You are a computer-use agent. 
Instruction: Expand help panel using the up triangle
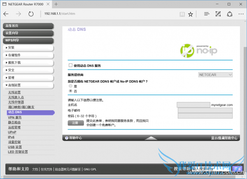coord(151,138)
